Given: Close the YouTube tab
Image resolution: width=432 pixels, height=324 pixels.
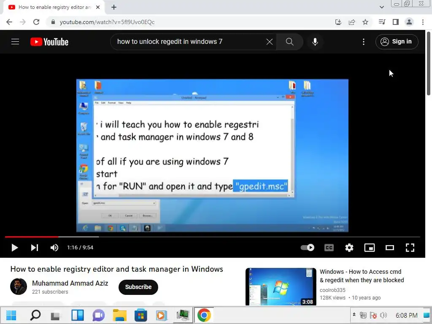Looking at the screenshot, I should click(x=98, y=8).
